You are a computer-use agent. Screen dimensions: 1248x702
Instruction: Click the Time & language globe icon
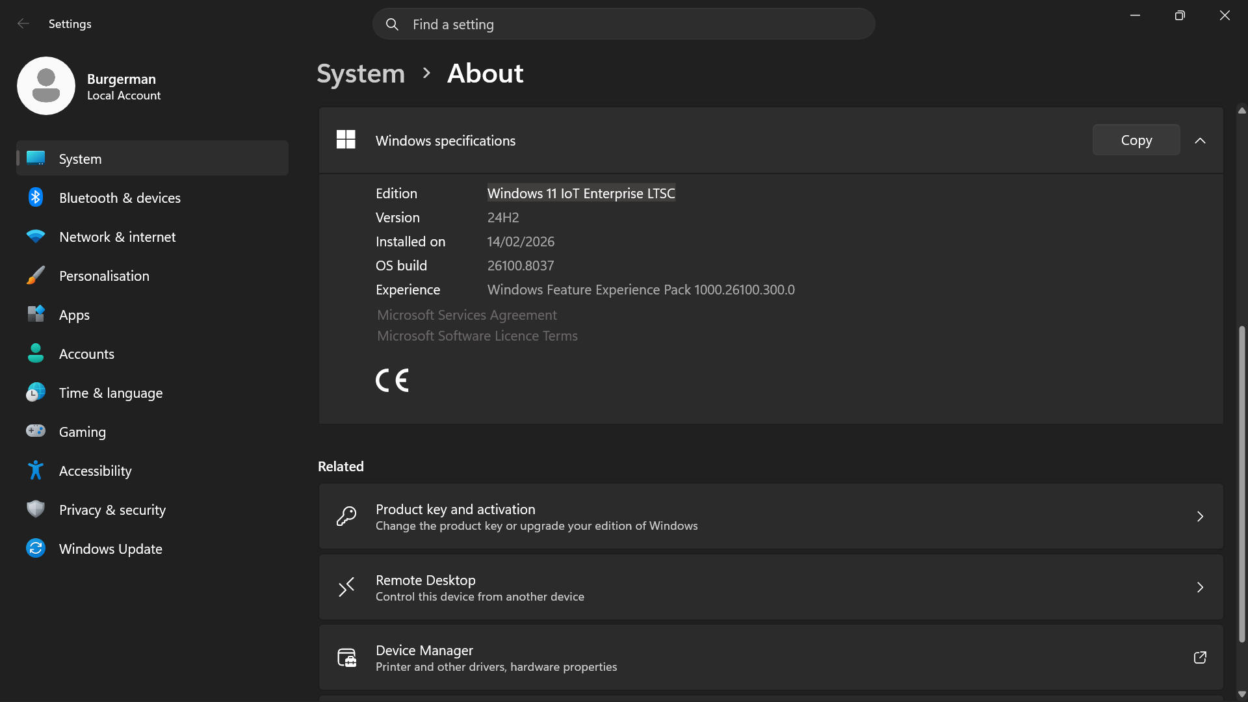tap(36, 393)
